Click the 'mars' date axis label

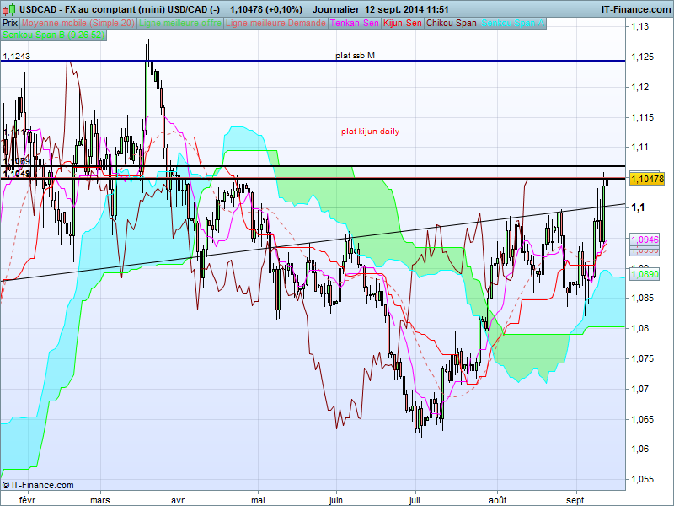[100, 500]
